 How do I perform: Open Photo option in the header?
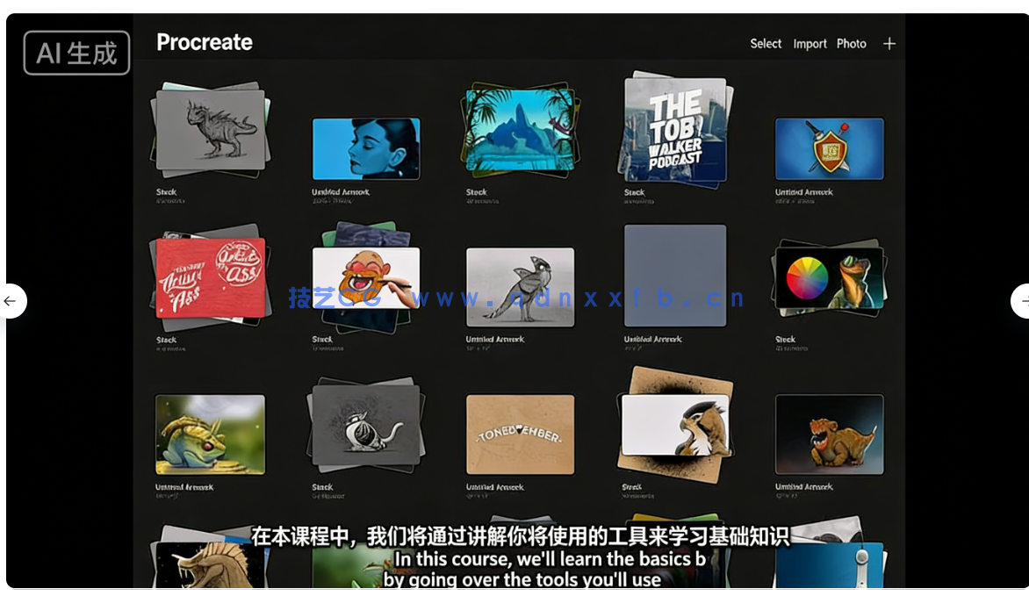click(x=851, y=44)
